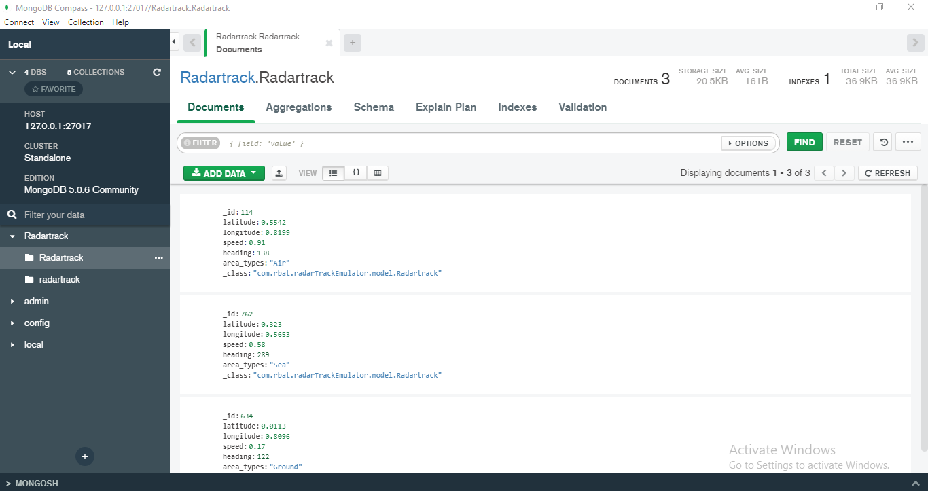Open the Validation tab

click(583, 107)
